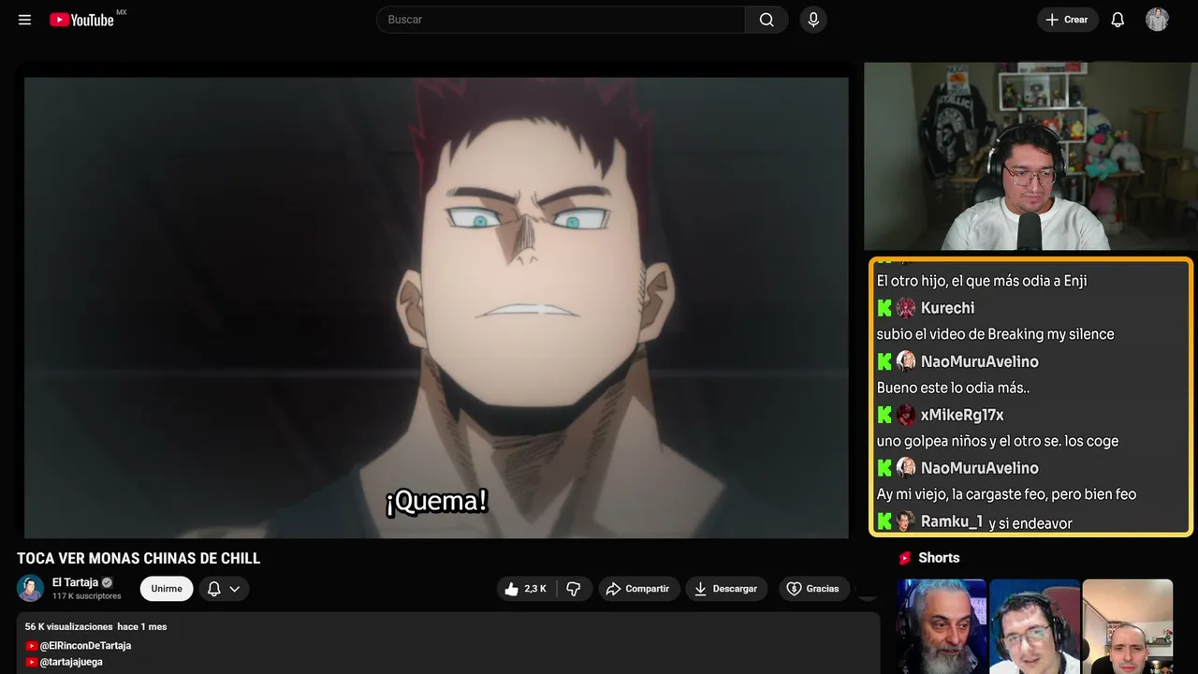
Task: Dislike the video with thumbs-down
Action: click(574, 589)
